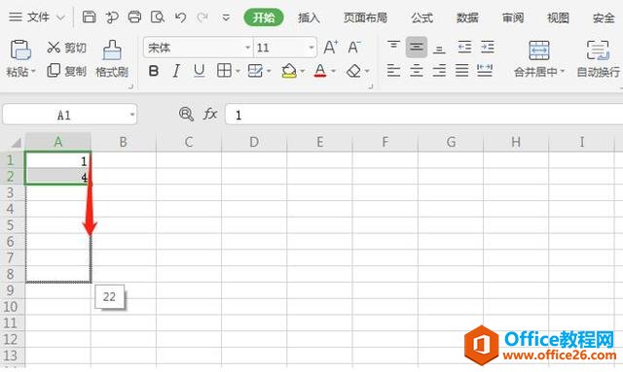Switch to the 插入 tab
Viewport: 623px width, 372px height.
(309, 17)
